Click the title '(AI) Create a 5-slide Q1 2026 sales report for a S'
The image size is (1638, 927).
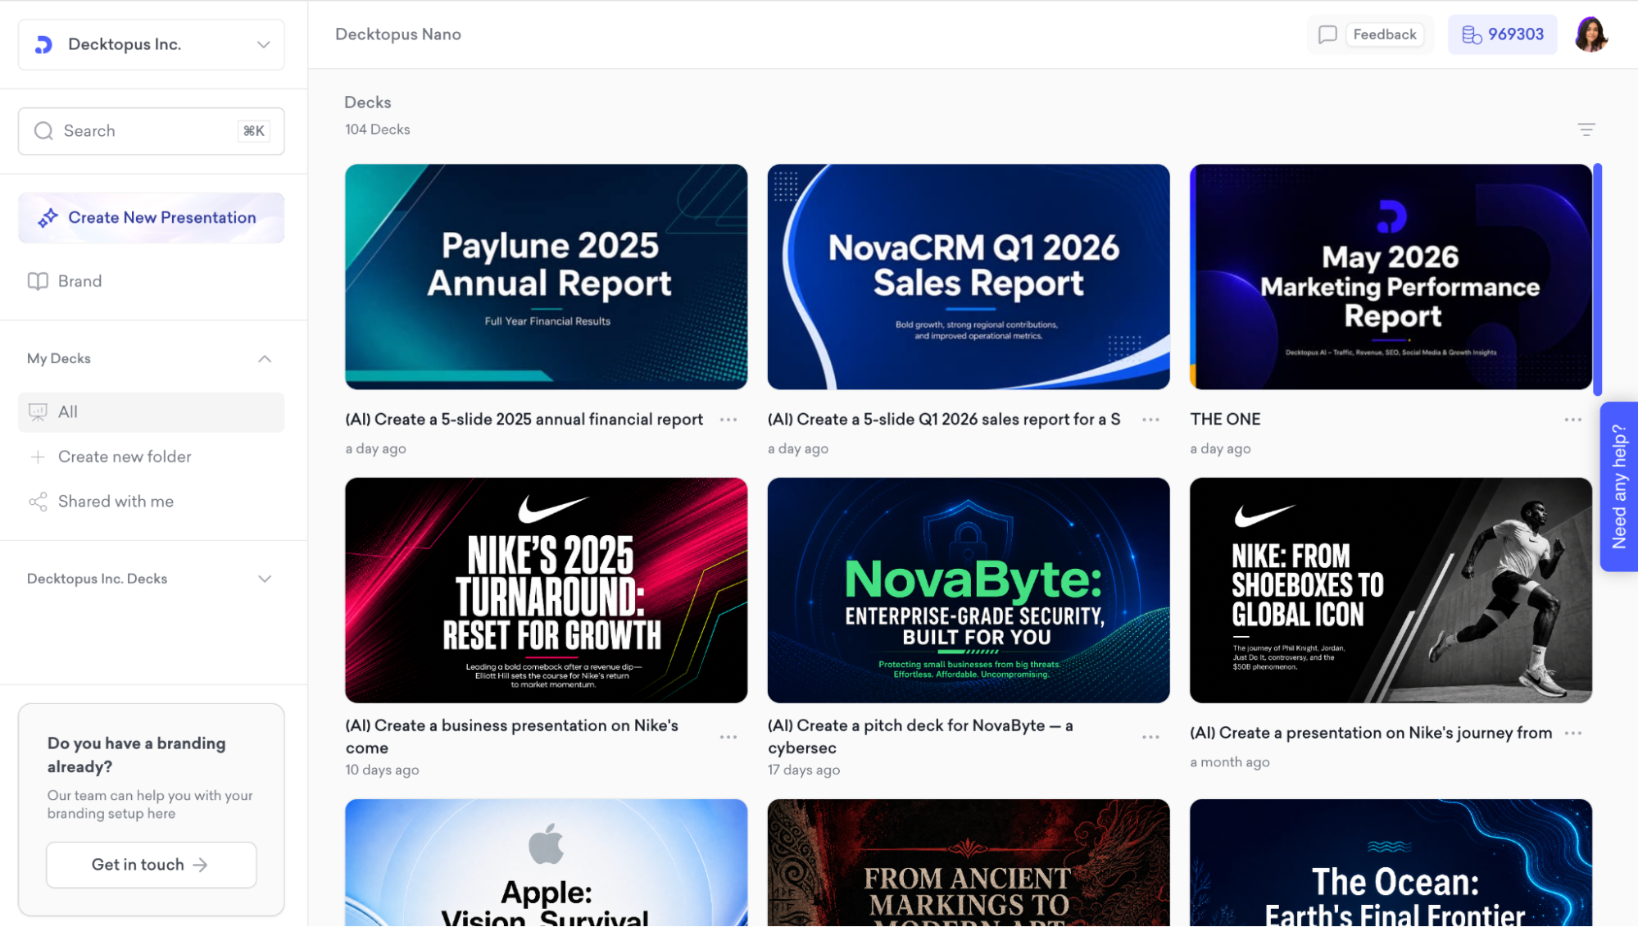(944, 420)
